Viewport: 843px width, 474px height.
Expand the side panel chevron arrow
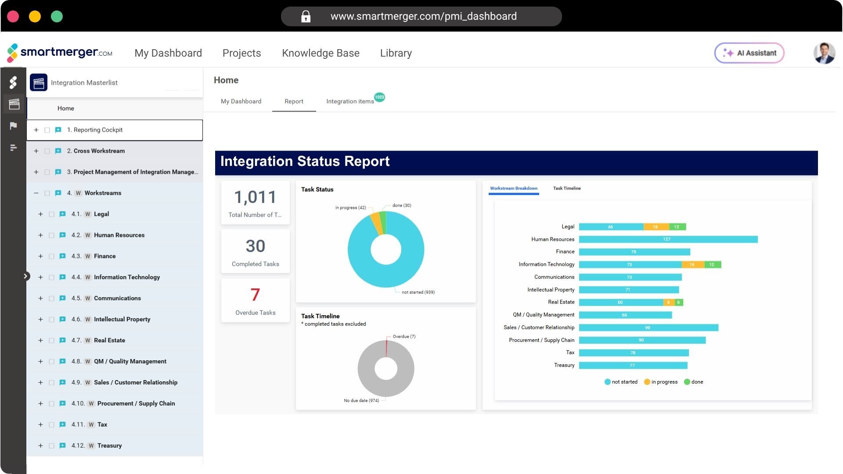(x=26, y=276)
